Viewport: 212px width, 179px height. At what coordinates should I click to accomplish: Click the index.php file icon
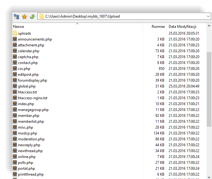(15, 104)
